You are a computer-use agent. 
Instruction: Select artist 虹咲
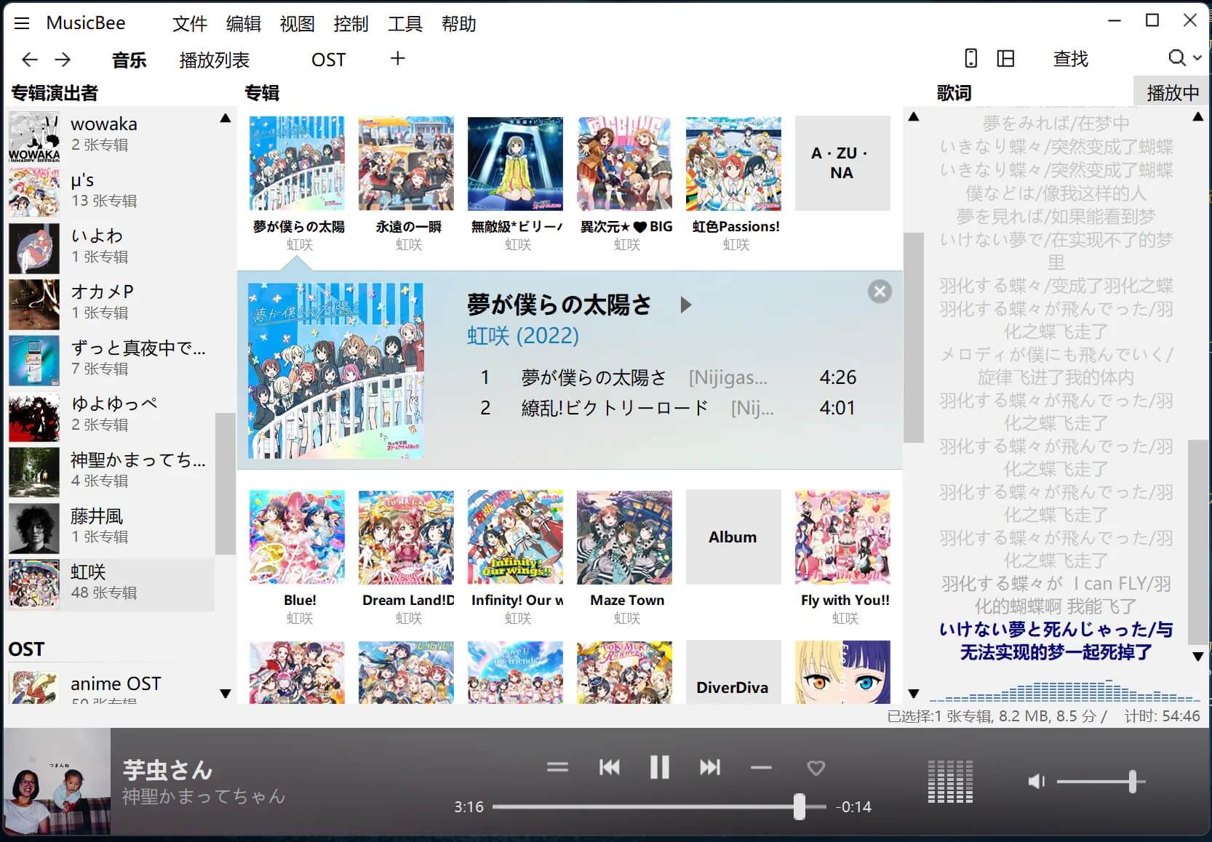[x=111, y=584]
